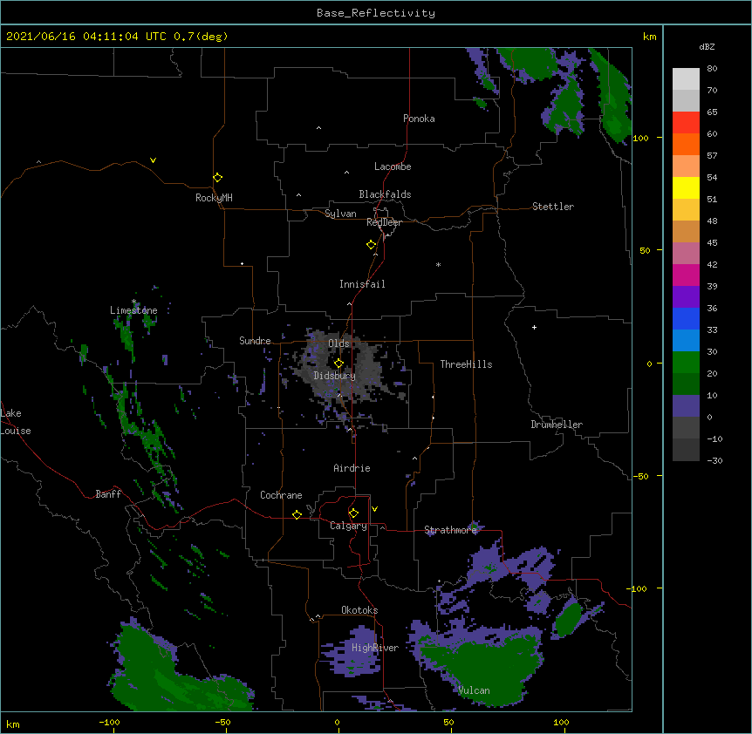Select the purple 36-39 dBZ legend swatch
752x734 pixels.
pyautogui.click(x=686, y=296)
